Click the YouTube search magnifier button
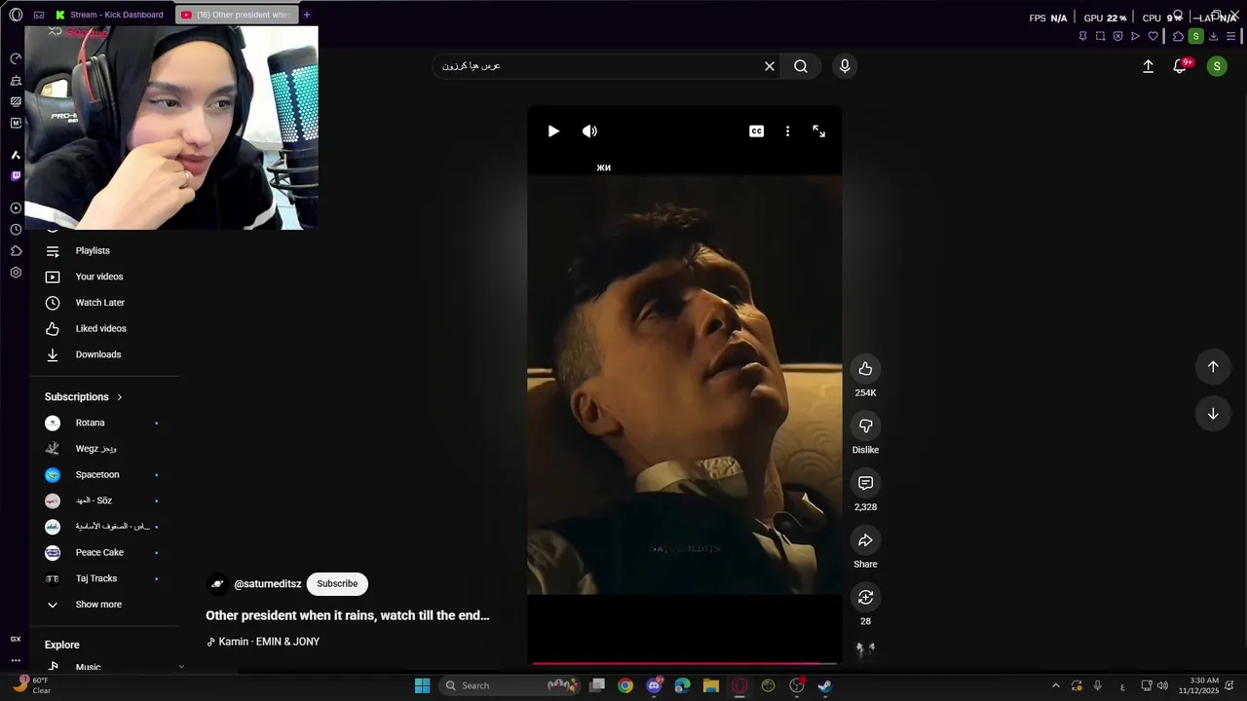The image size is (1247, 701). coord(801,66)
